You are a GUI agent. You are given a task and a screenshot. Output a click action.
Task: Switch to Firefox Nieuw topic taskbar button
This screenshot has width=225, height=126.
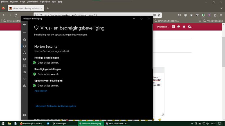click(x=32, y=123)
